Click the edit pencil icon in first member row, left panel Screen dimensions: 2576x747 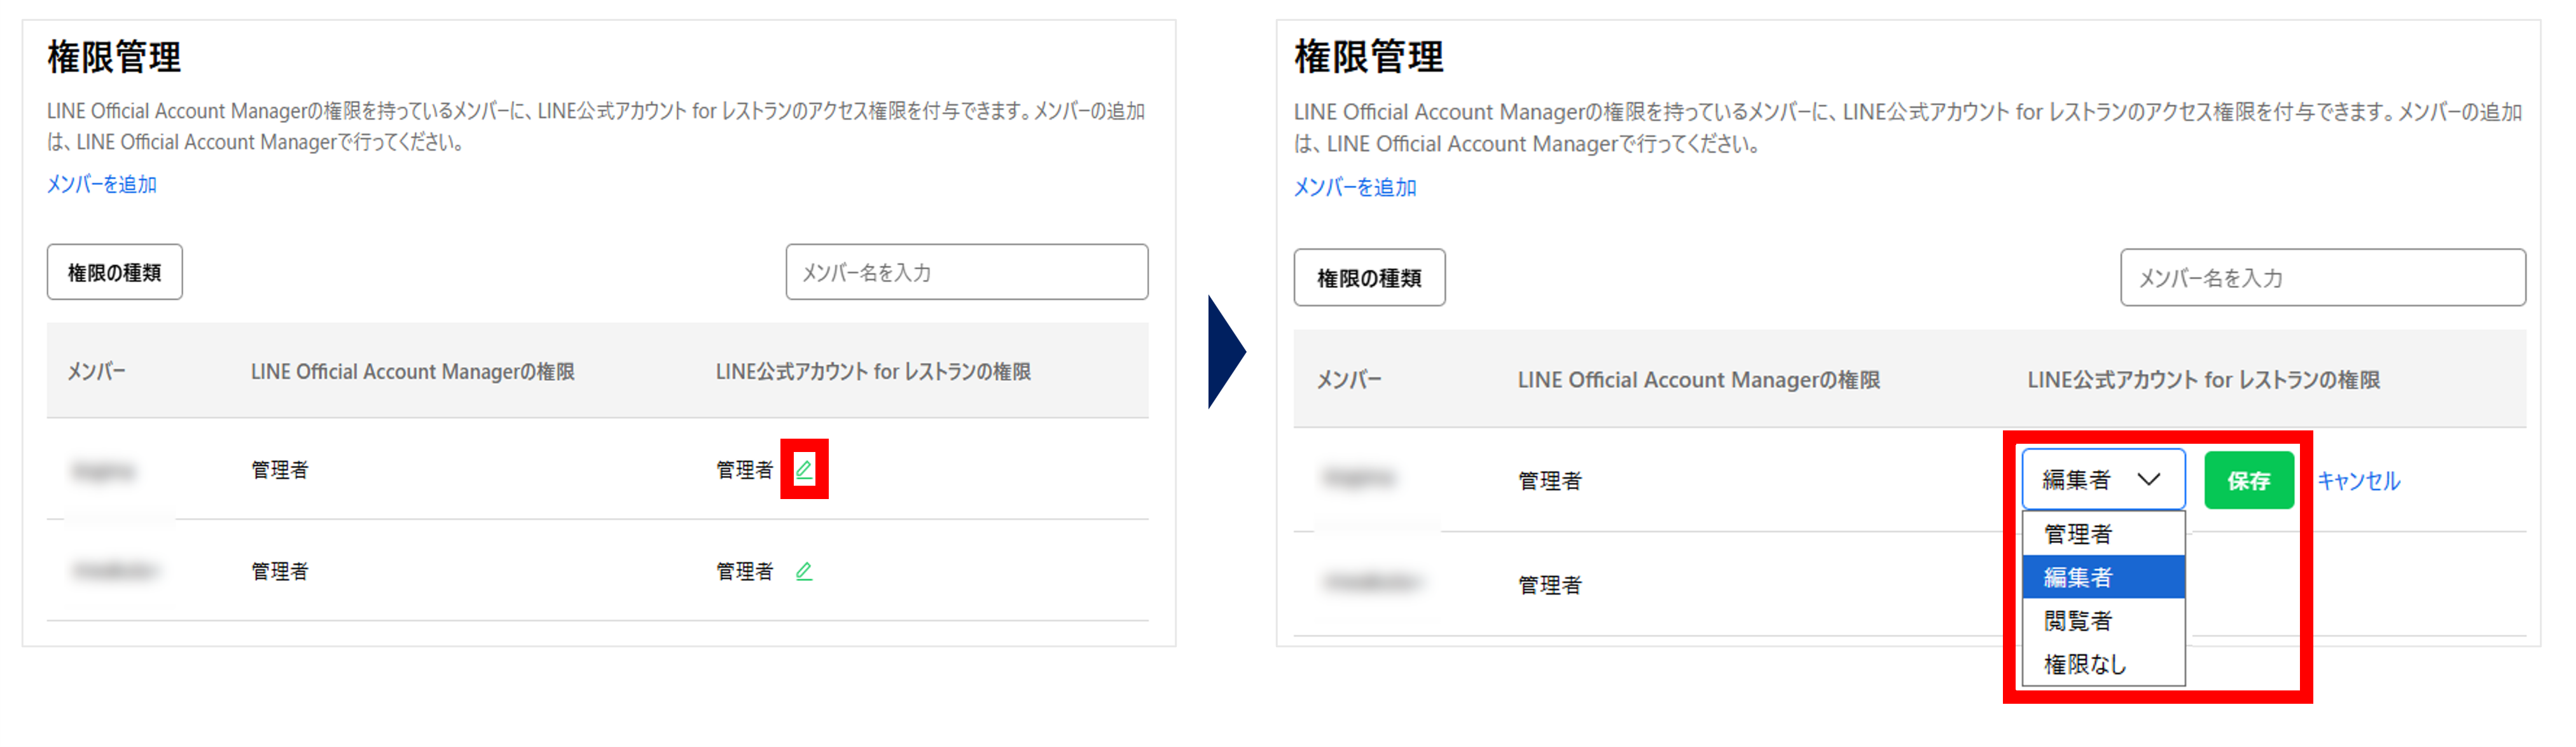[804, 469]
